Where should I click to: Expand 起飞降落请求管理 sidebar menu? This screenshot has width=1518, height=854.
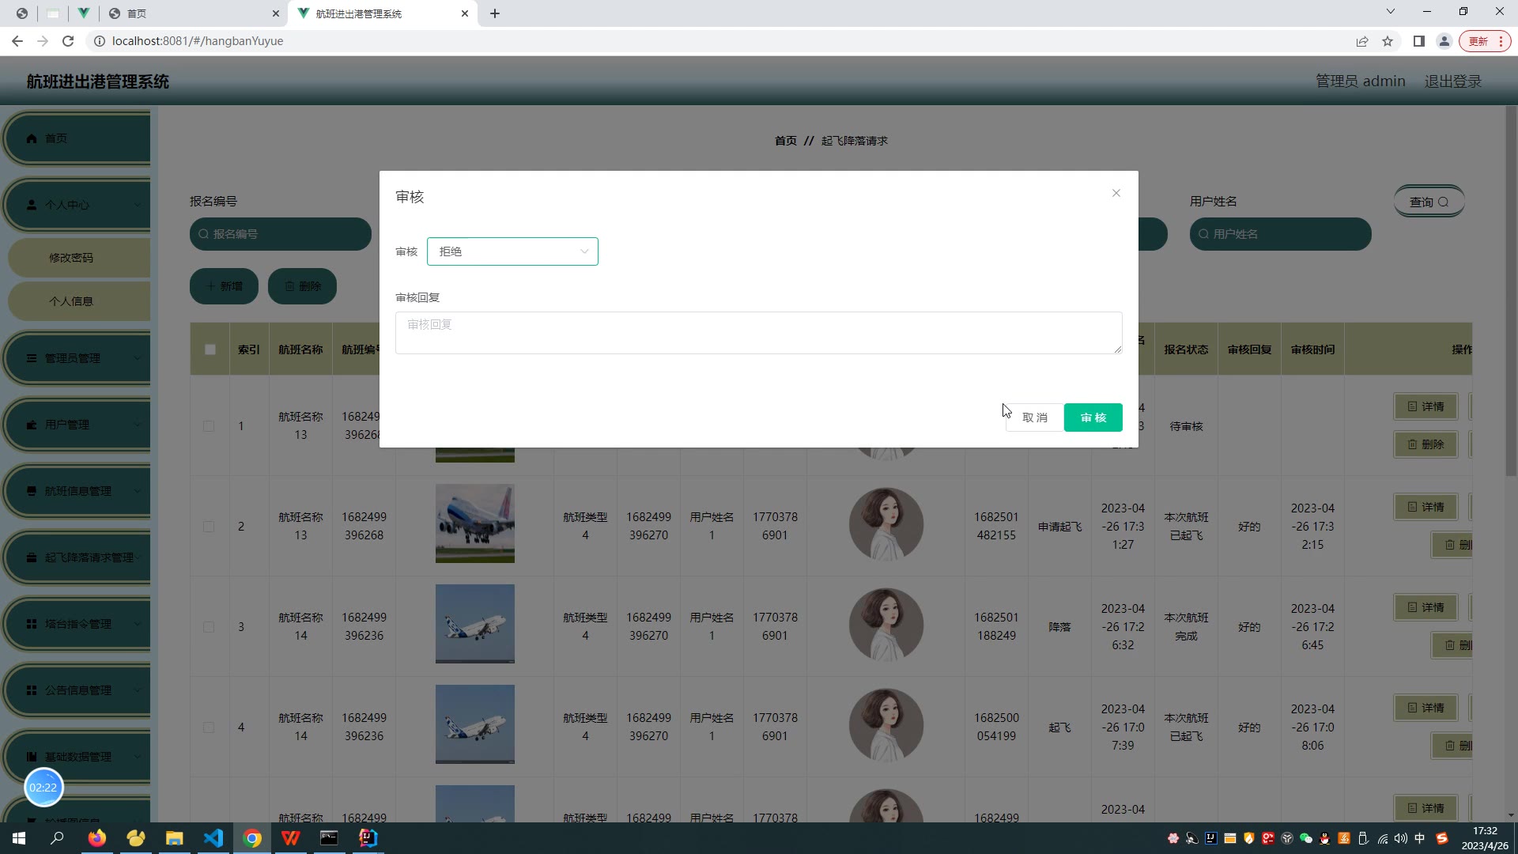77,557
